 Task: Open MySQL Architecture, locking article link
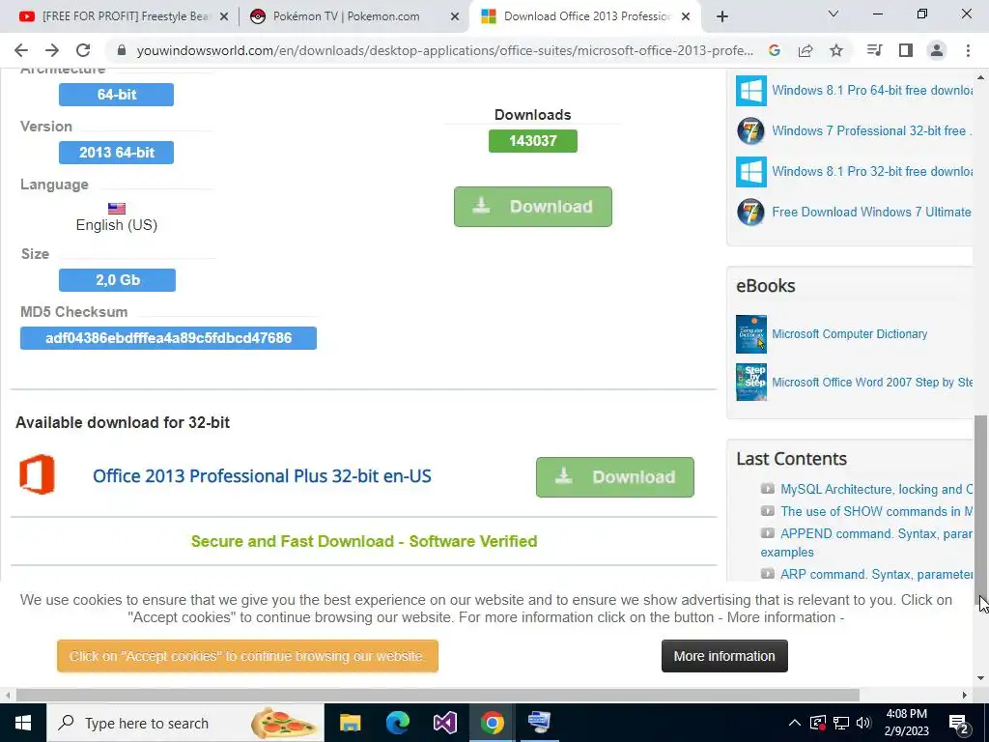[876, 490]
